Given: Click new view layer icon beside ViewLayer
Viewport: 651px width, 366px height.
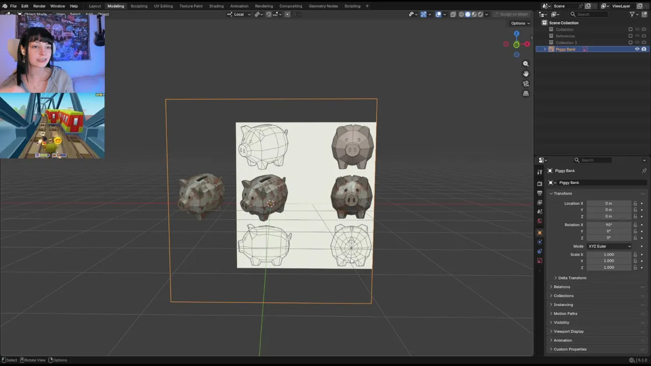Looking at the screenshot, I should pos(639,6).
